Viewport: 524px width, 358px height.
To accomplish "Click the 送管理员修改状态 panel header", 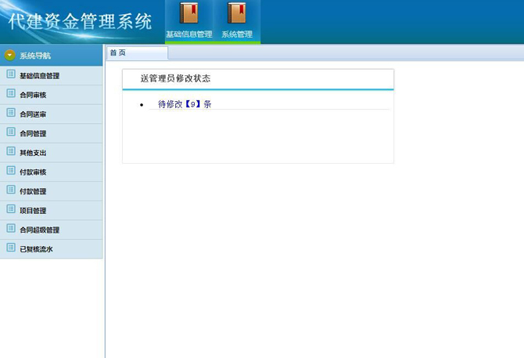I will pos(175,79).
